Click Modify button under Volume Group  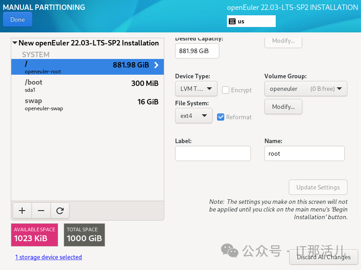pyautogui.click(x=283, y=107)
